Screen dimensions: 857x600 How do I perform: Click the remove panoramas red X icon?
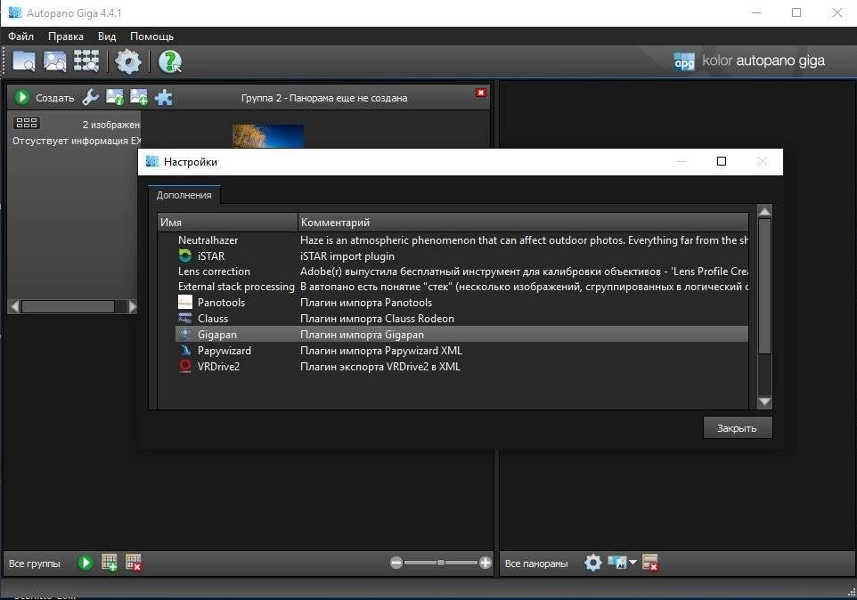pyautogui.click(x=649, y=563)
